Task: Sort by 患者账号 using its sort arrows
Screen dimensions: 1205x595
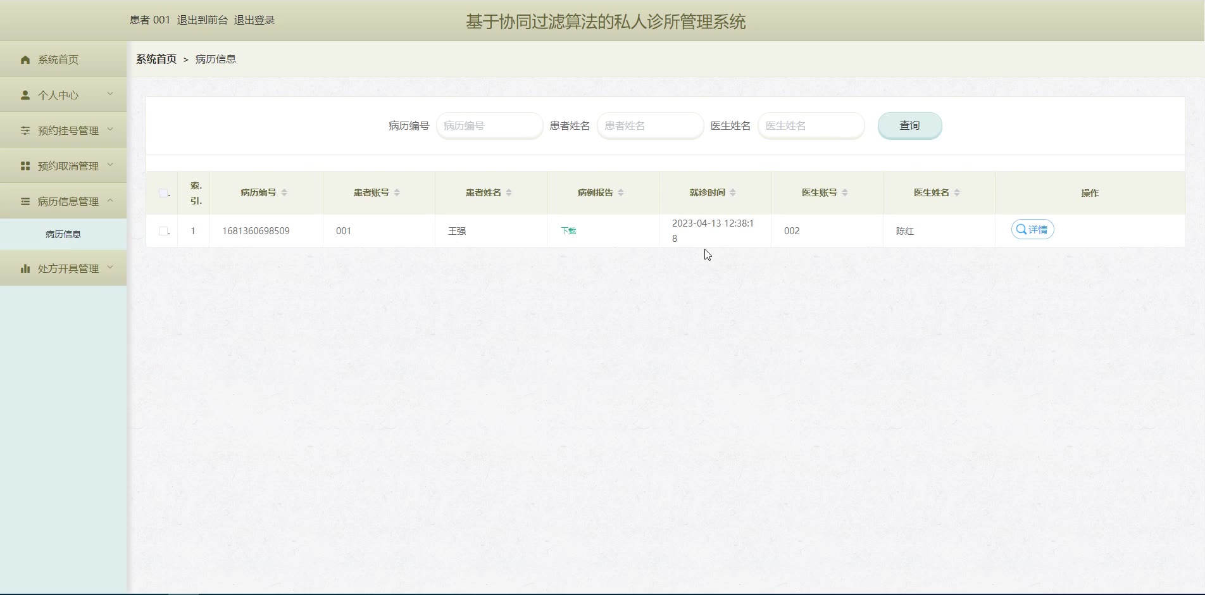Action: [397, 192]
